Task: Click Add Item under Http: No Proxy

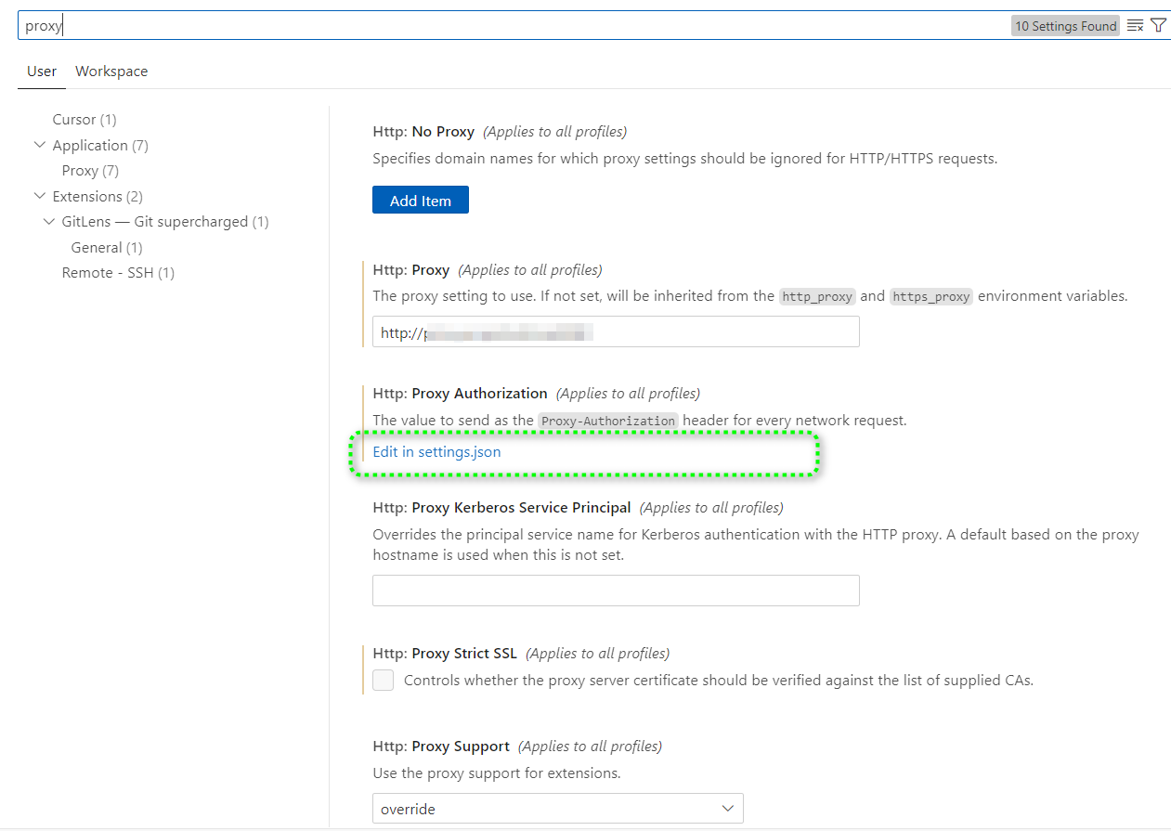Action: 421,201
